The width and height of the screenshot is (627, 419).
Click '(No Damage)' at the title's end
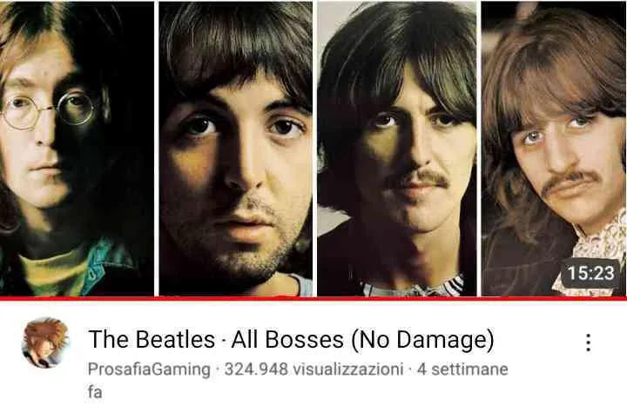point(423,340)
